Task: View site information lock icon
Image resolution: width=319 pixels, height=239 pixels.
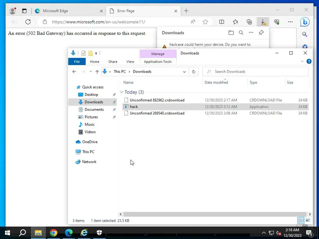Action: (x=45, y=22)
